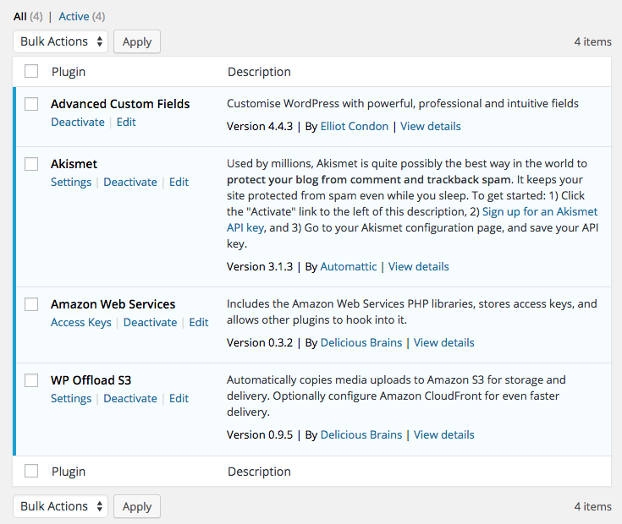Click the Version 0.9.5 text
This screenshot has height=524, width=622.
tap(260, 435)
